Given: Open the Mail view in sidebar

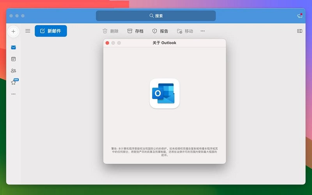Looking at the screenshot, I should (x=14, y=48).
